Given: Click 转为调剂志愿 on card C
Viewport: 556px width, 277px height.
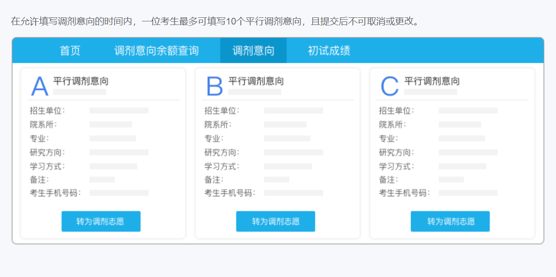Looking at the screenshot, I should pyautogui.click(x=450, y=221).
